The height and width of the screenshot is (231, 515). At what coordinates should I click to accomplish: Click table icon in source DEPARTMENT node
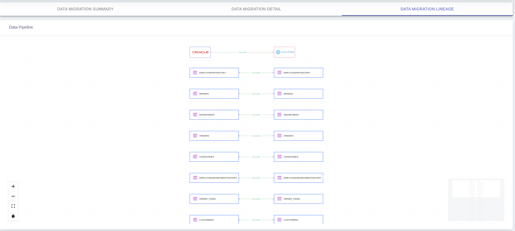tap(195, 115)
